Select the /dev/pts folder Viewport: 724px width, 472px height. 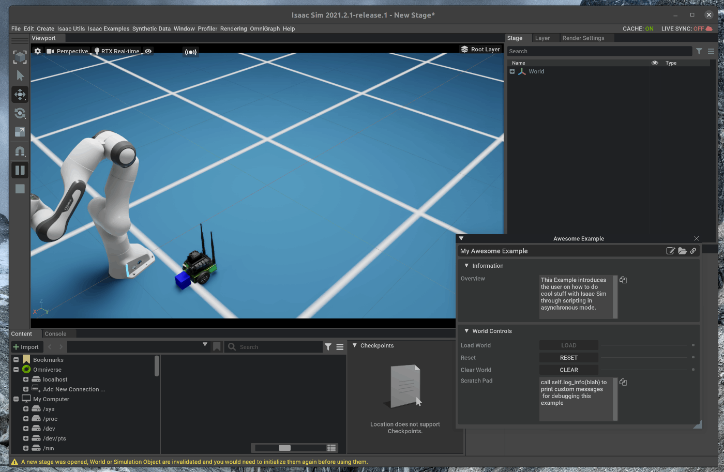(54, 438)
